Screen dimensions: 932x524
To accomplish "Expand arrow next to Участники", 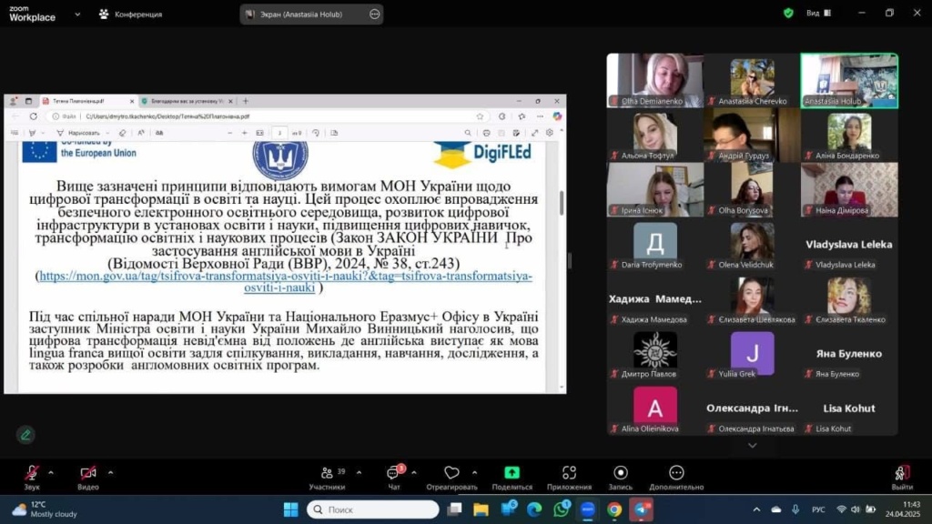I will coord(359,473).
